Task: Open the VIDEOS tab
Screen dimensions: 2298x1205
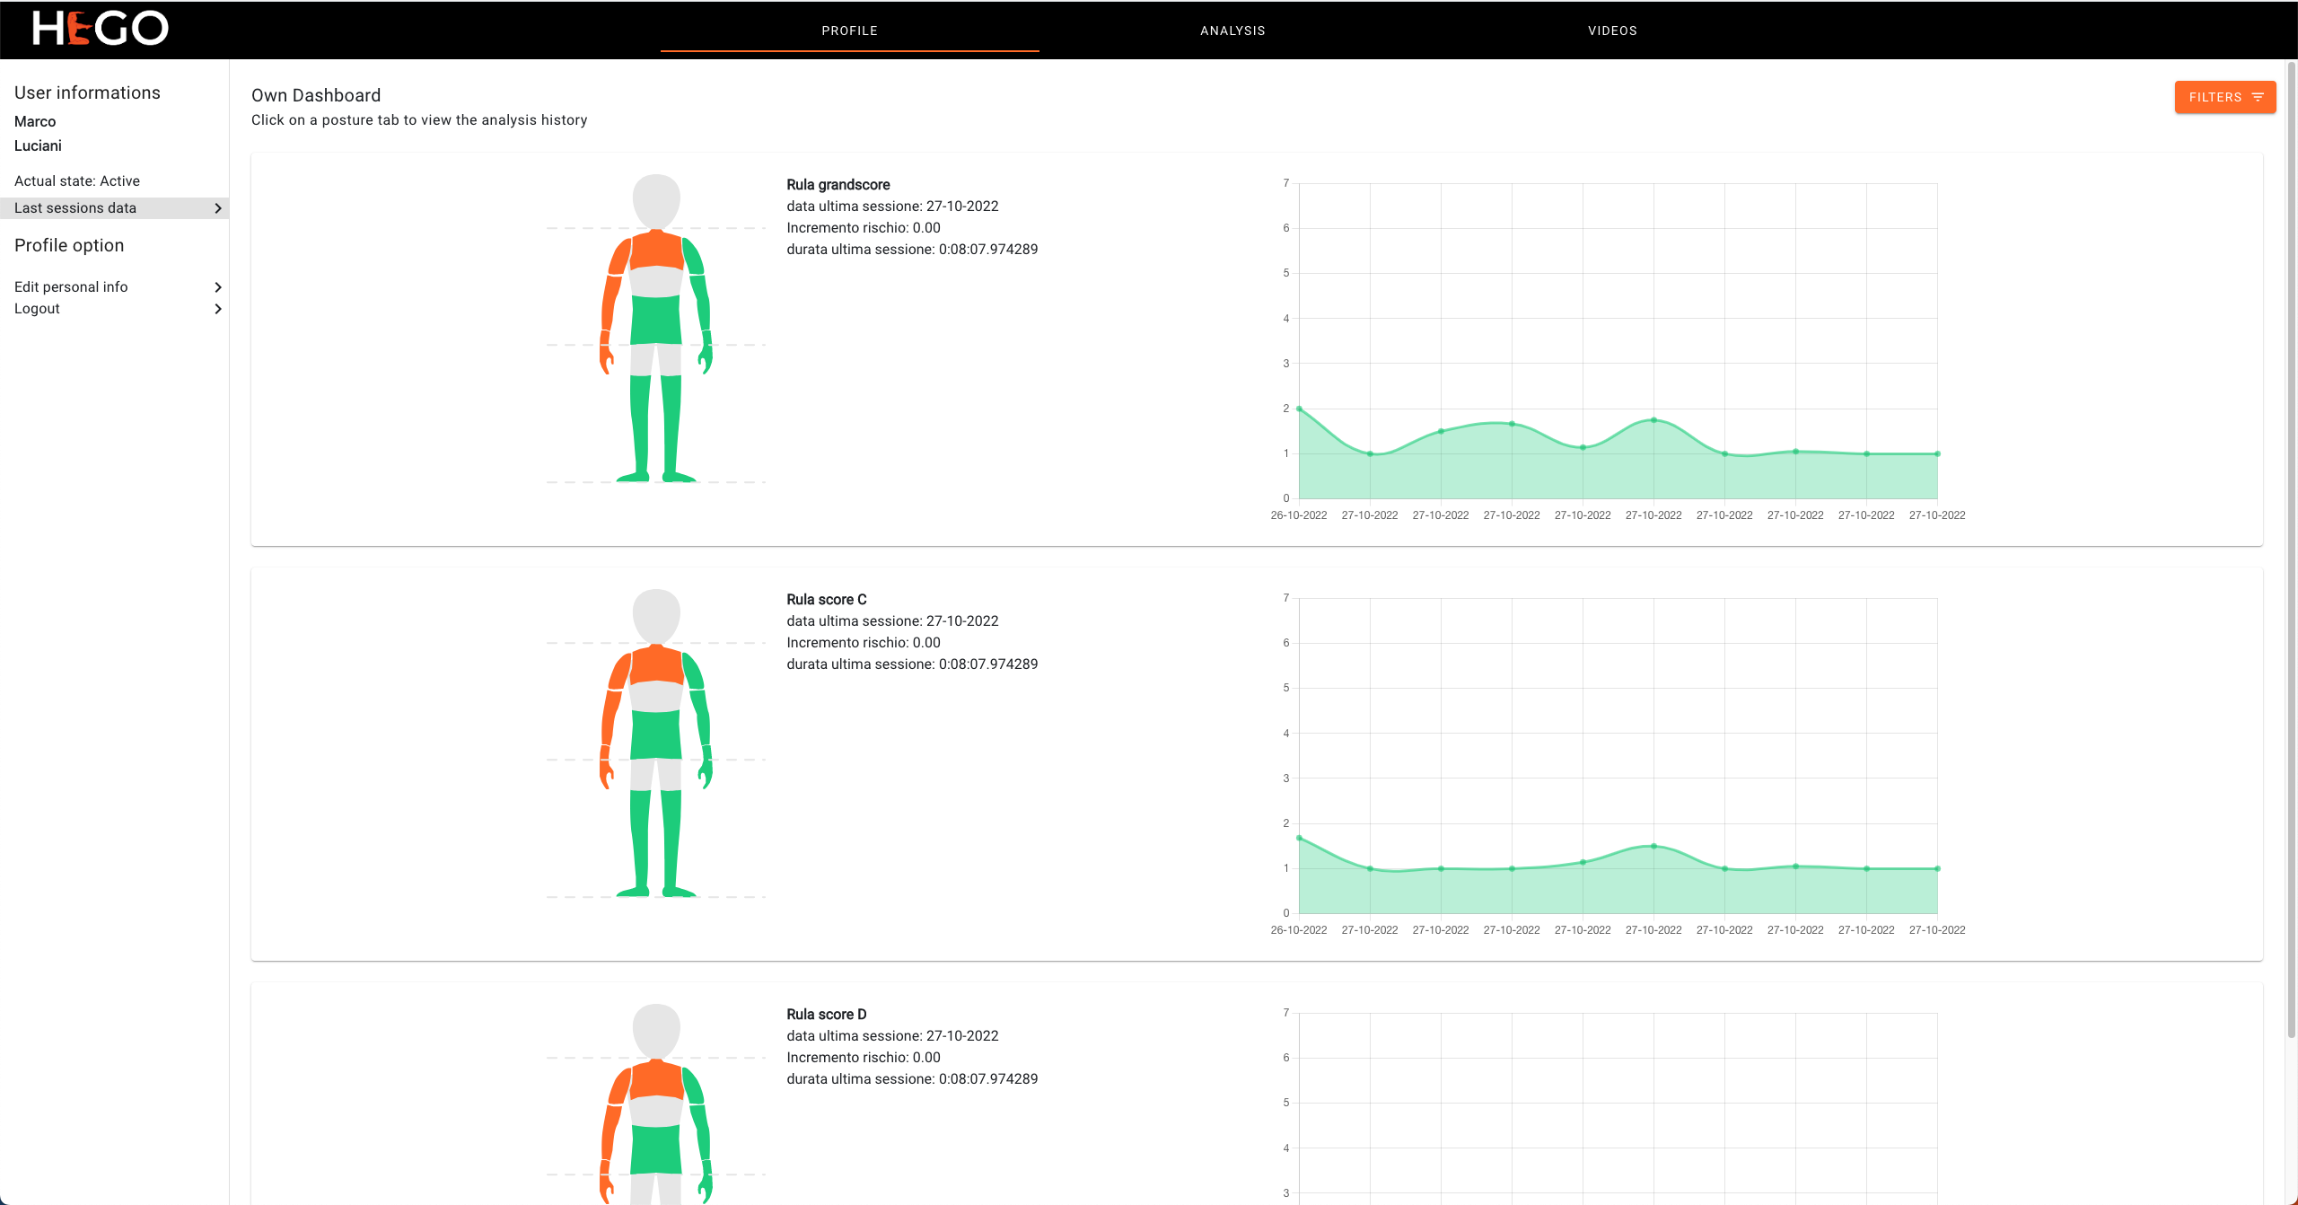Action: tap(1612, 31)
